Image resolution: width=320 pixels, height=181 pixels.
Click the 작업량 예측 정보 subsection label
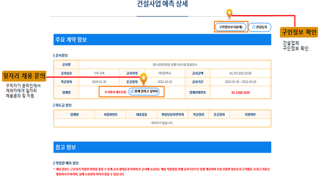[67, 163]
